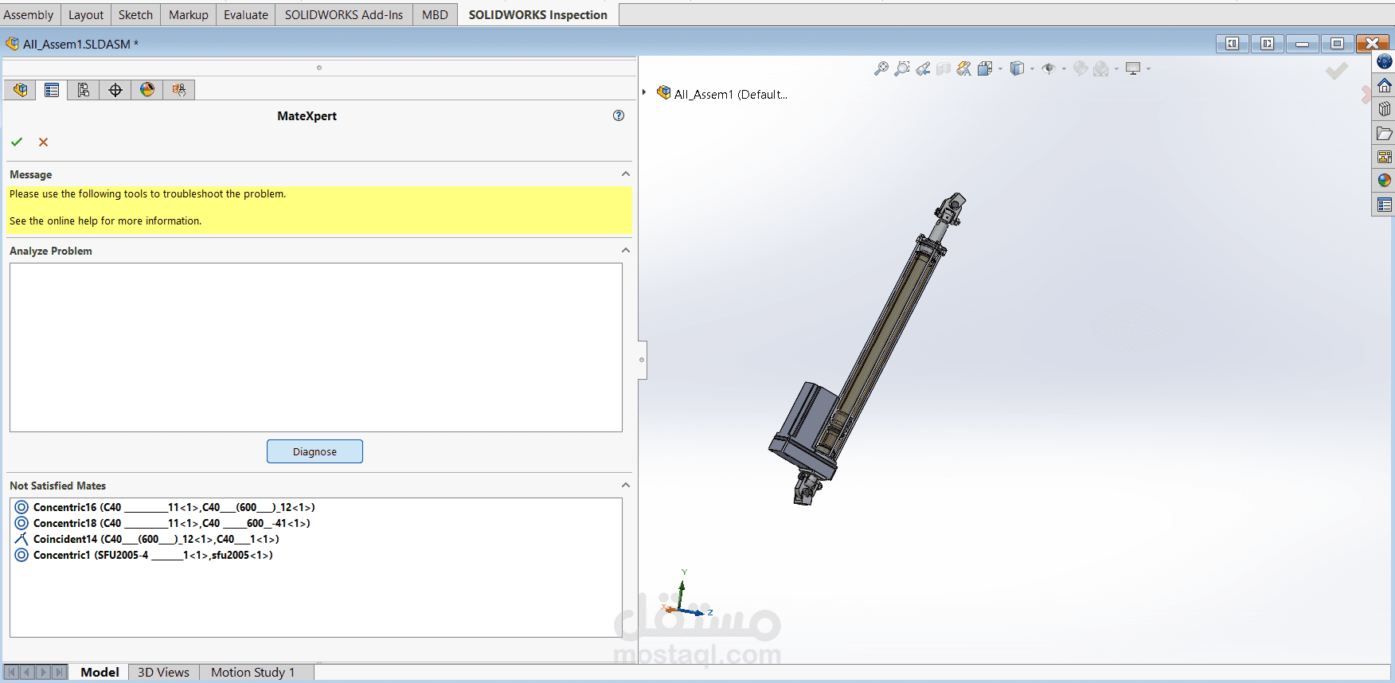
Task: Switch to the Assembly ribbon tab
Action: click(x=29, y=14)
